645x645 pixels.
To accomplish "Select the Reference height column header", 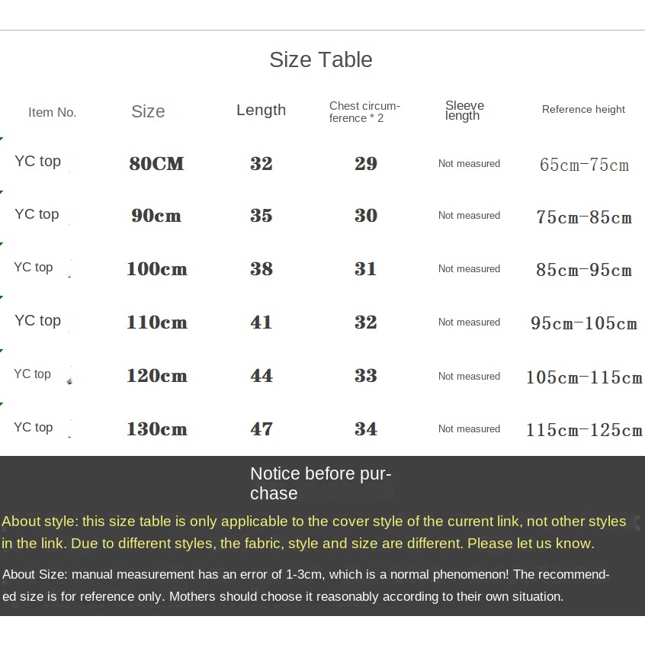I will tap(583, 110).
